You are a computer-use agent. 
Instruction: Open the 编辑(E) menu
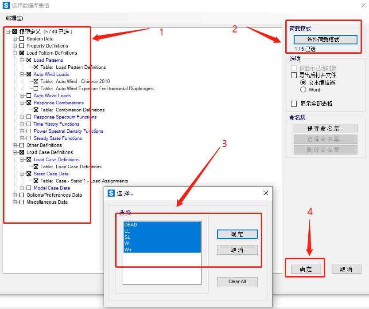click(14, 18)
